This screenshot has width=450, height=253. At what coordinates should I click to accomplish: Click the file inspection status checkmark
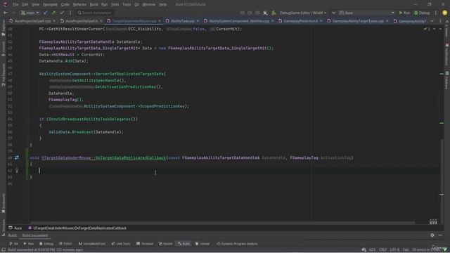tap(425, 29)
